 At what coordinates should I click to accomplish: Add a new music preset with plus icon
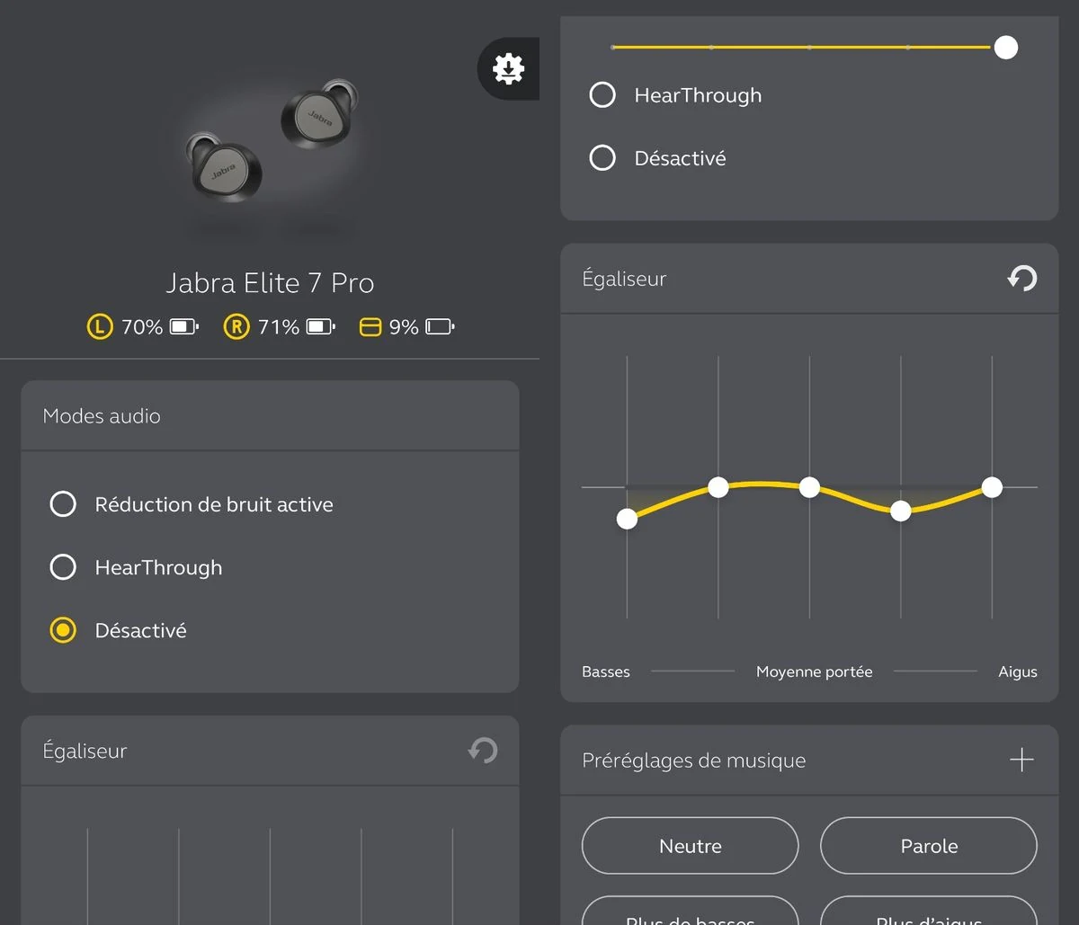pyautogui.click(x=1021, y=760)
